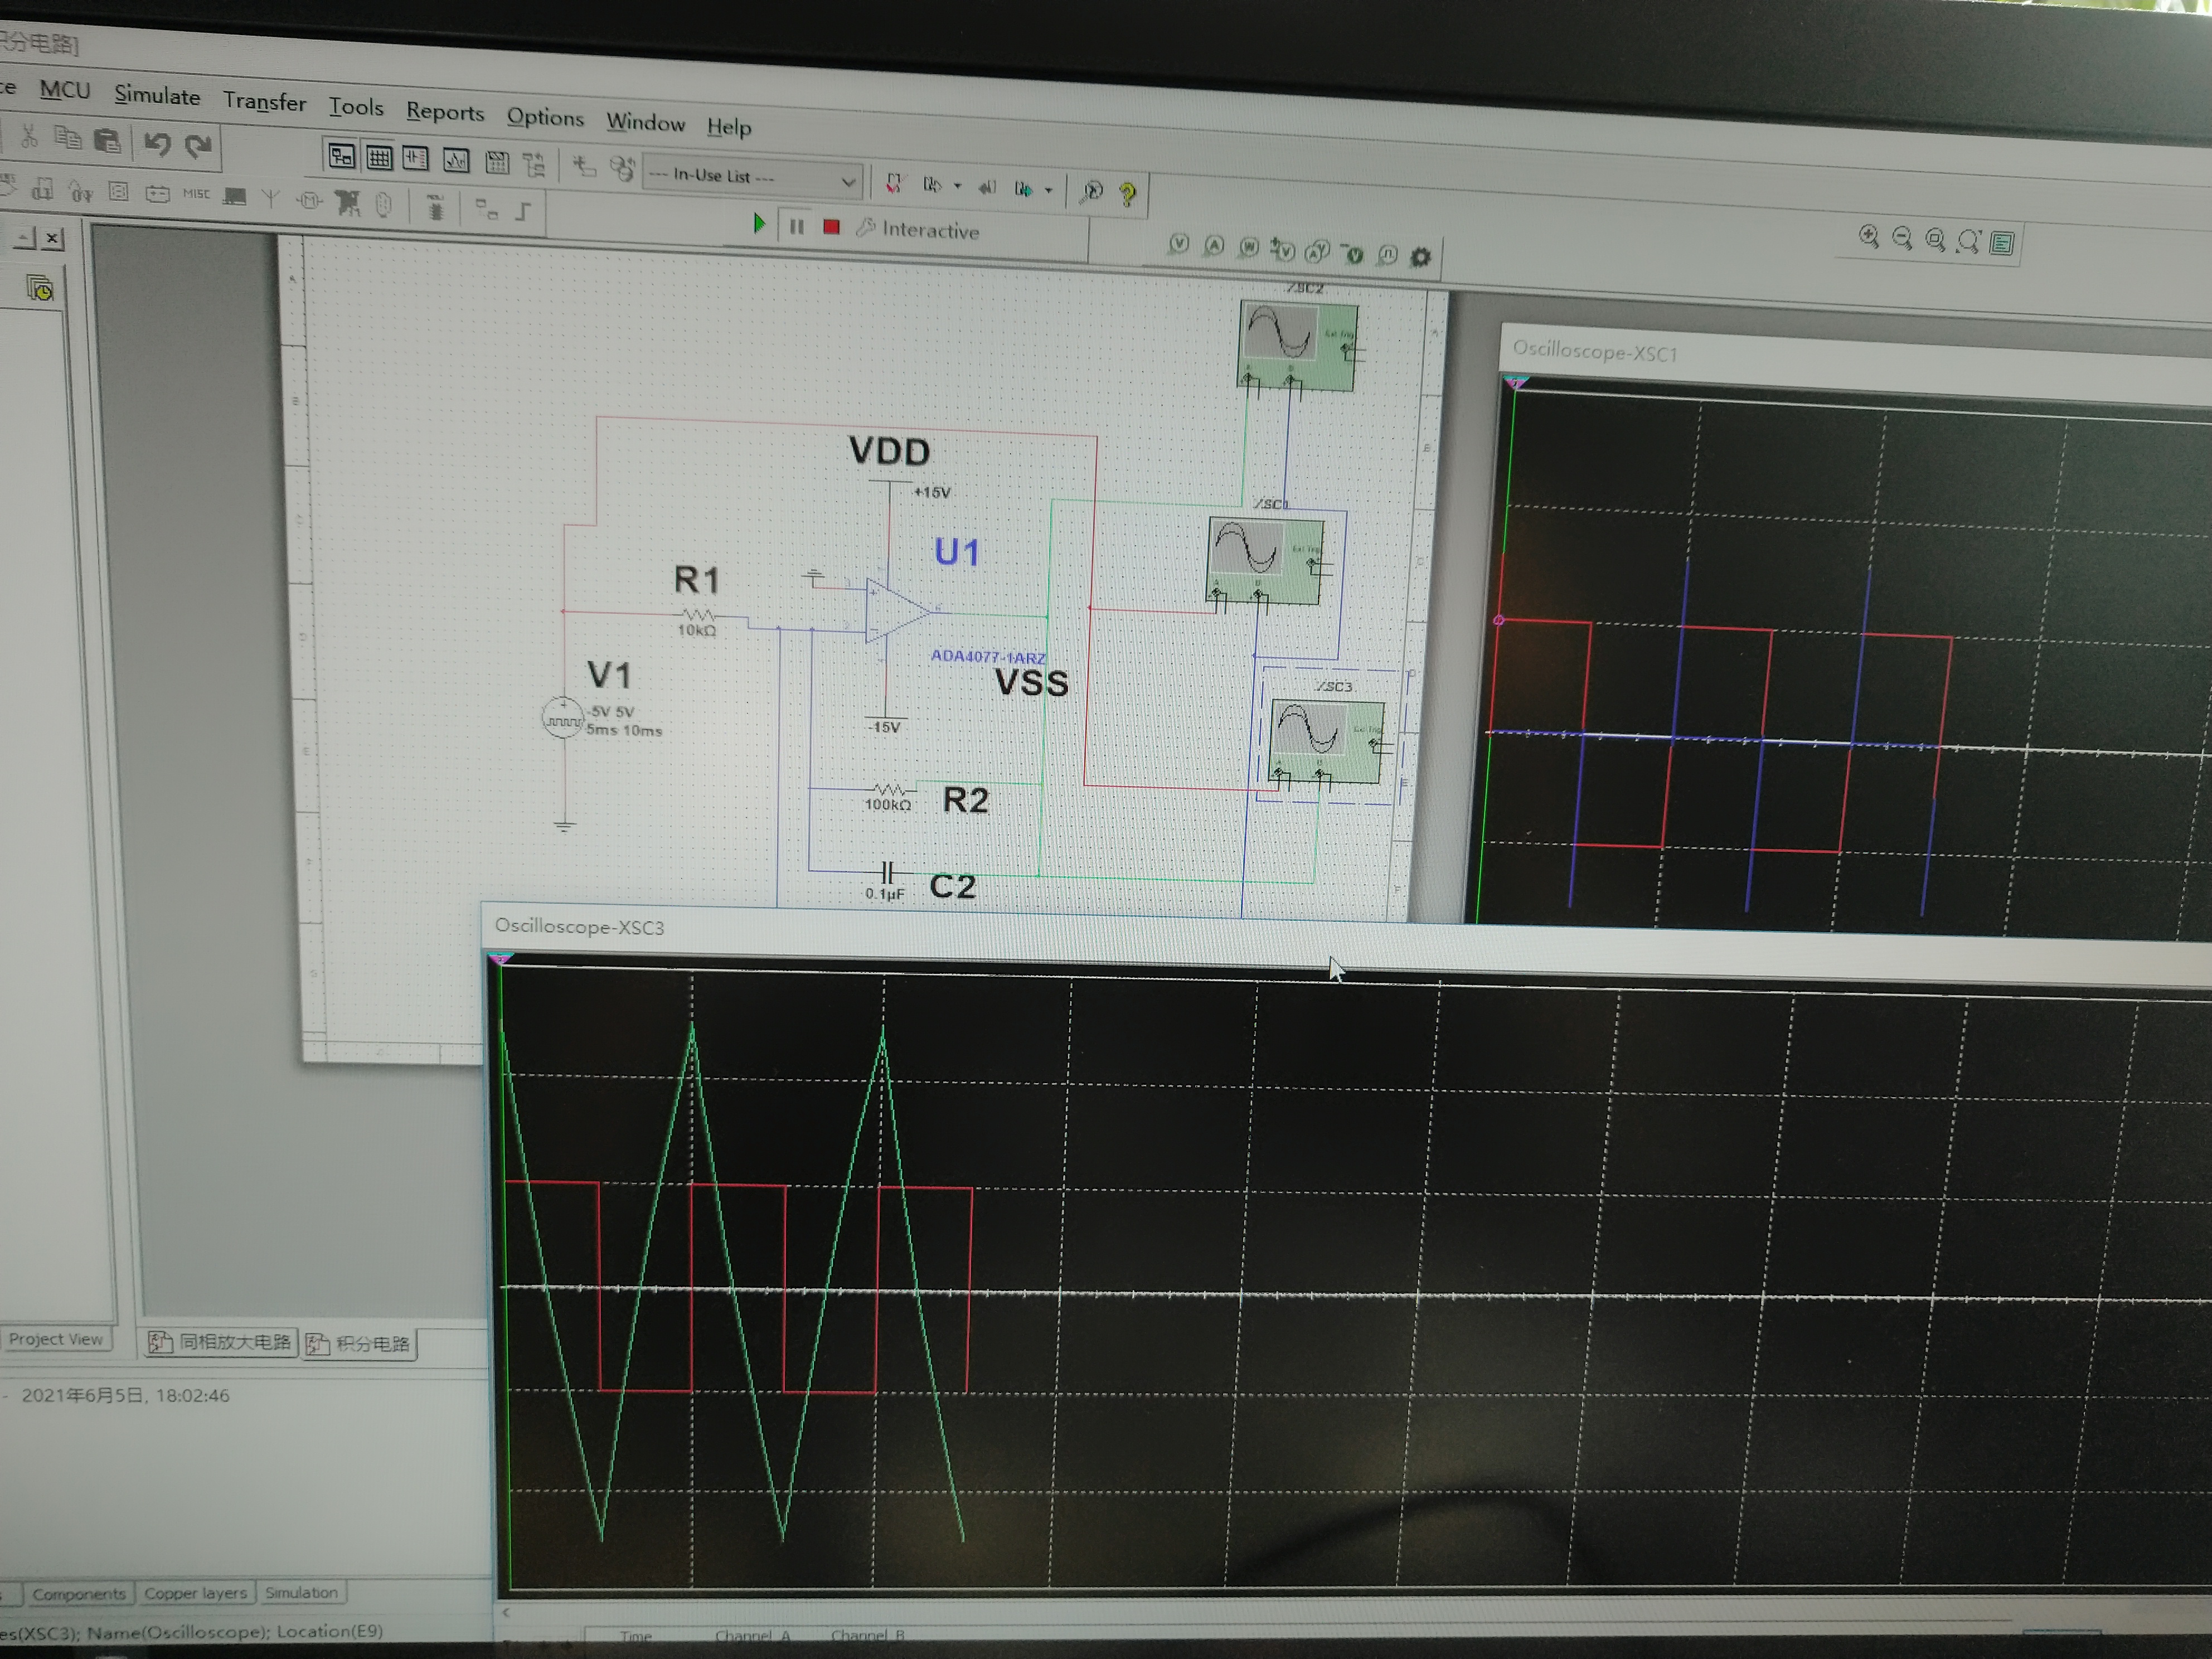Click the Paste clipboard icon

106,141
